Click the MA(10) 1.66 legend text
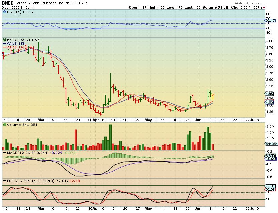Viewport: 278px width, 213px height. (x=15, y=47)
